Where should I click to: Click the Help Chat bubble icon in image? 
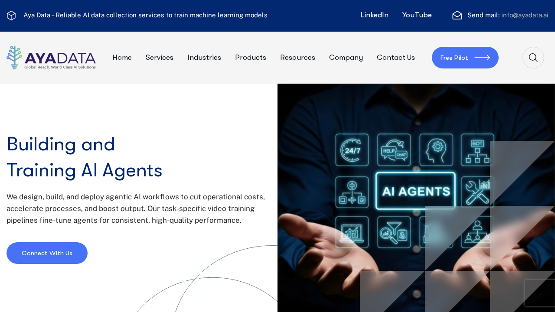click(x=394, y=150)
